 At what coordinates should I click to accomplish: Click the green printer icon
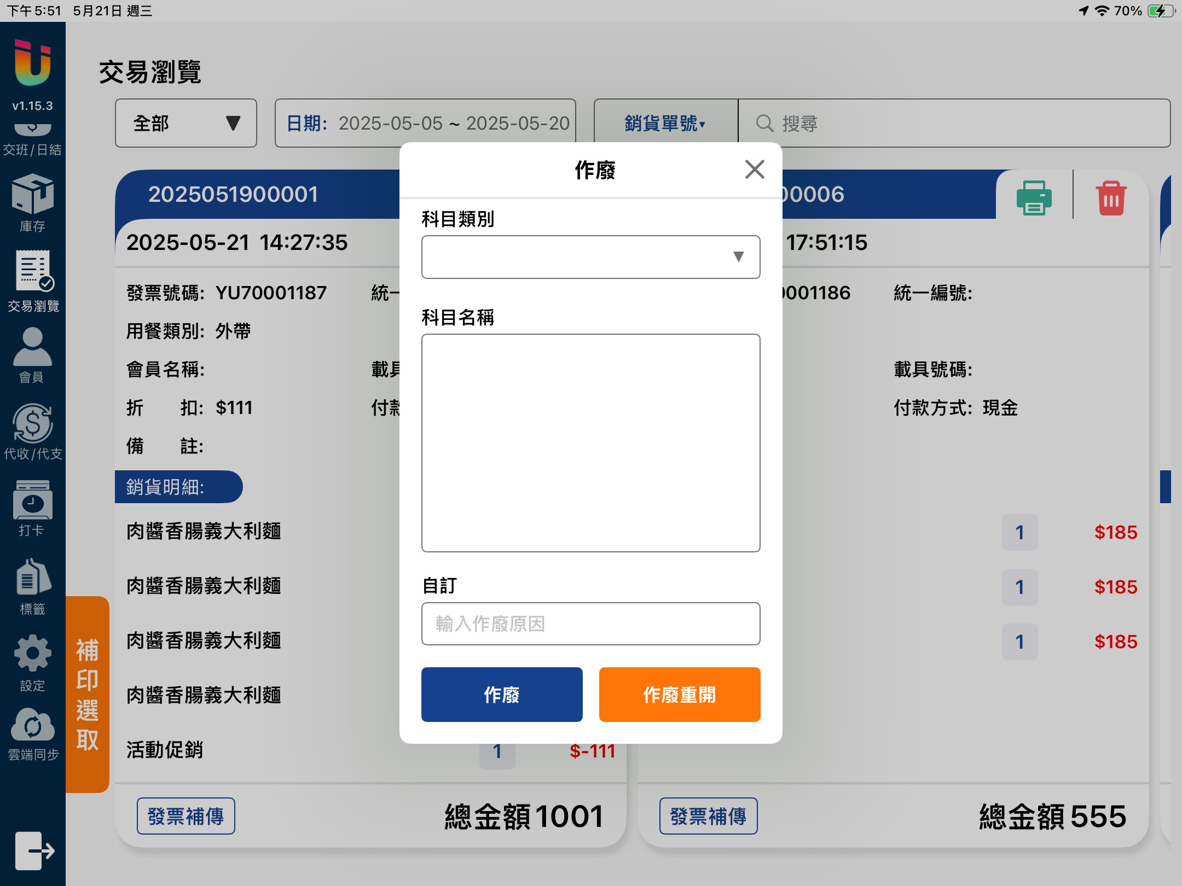[1034, 197]
